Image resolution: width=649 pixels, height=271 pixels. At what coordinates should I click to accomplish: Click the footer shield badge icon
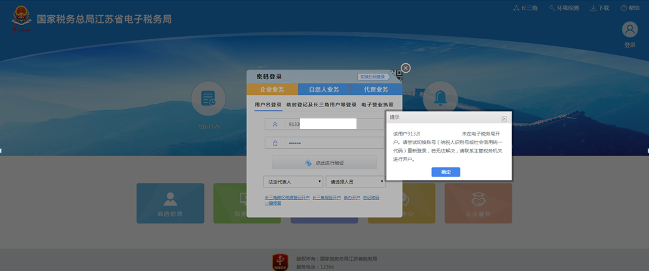click(x=280, y=263)
